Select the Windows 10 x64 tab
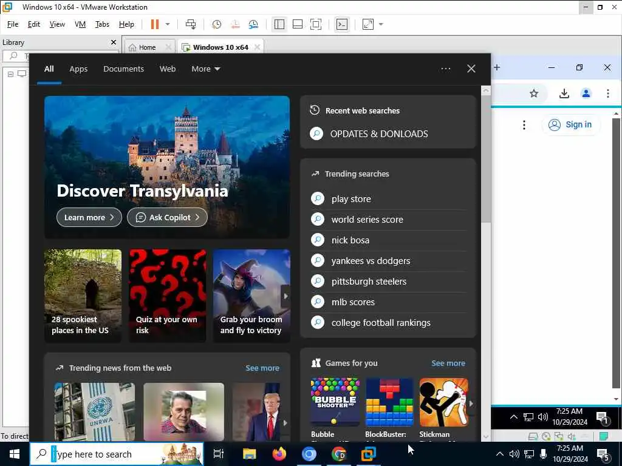The height and width of the screenshot is (466, 622). (x=220, y=47)
